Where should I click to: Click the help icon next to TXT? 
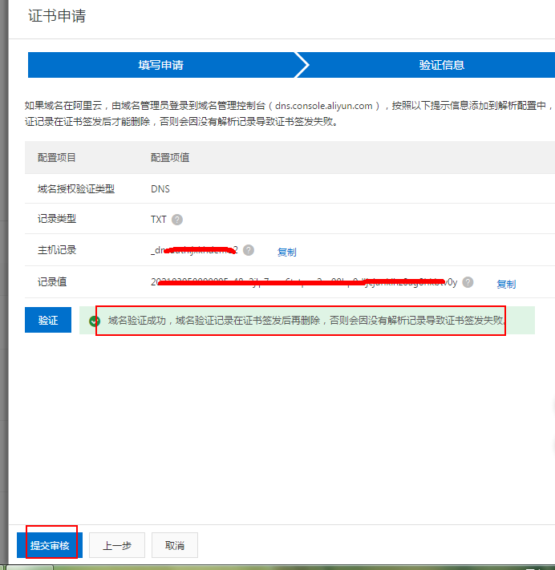[177, 220]
